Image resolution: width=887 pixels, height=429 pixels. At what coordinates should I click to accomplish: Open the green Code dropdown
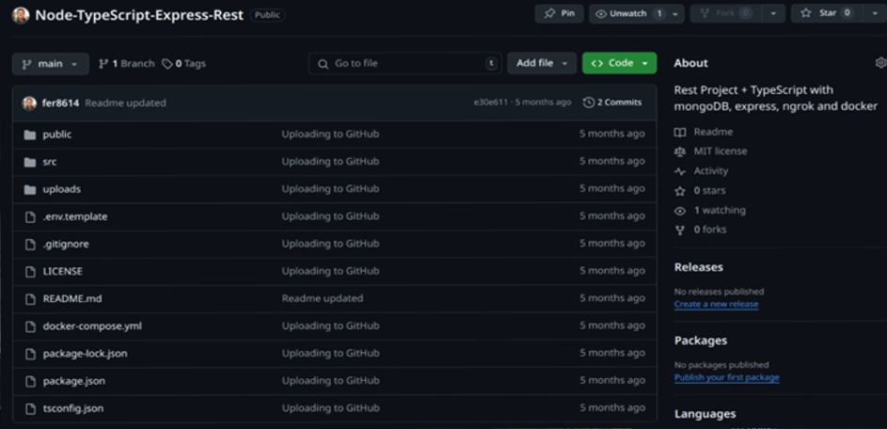point(619,63)
